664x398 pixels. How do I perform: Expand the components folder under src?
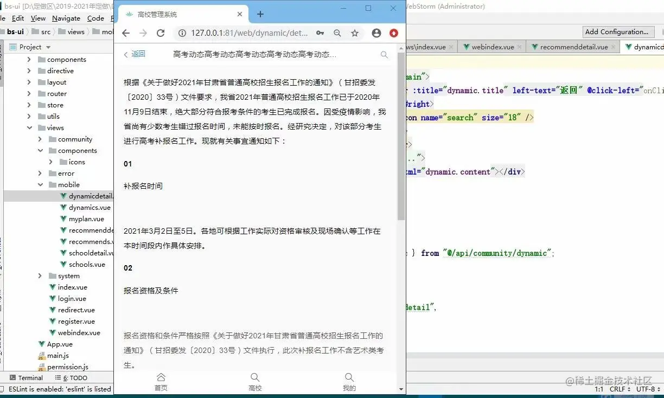pos(29,60)
